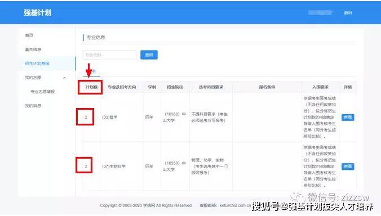This screenshot has height=216, width=381.
Task: Click the 查看 button for (03)哲学
Action: click(x=348, y=118)
